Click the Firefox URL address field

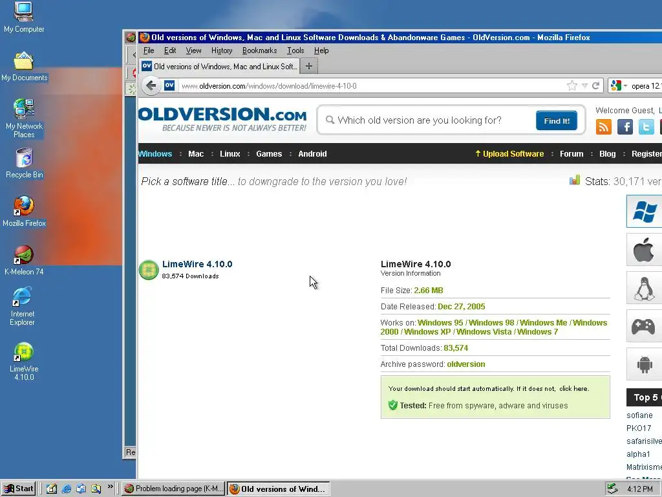click(372, 86)
